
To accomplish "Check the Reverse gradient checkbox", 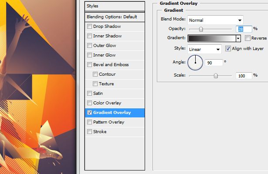I will [248, 38].
